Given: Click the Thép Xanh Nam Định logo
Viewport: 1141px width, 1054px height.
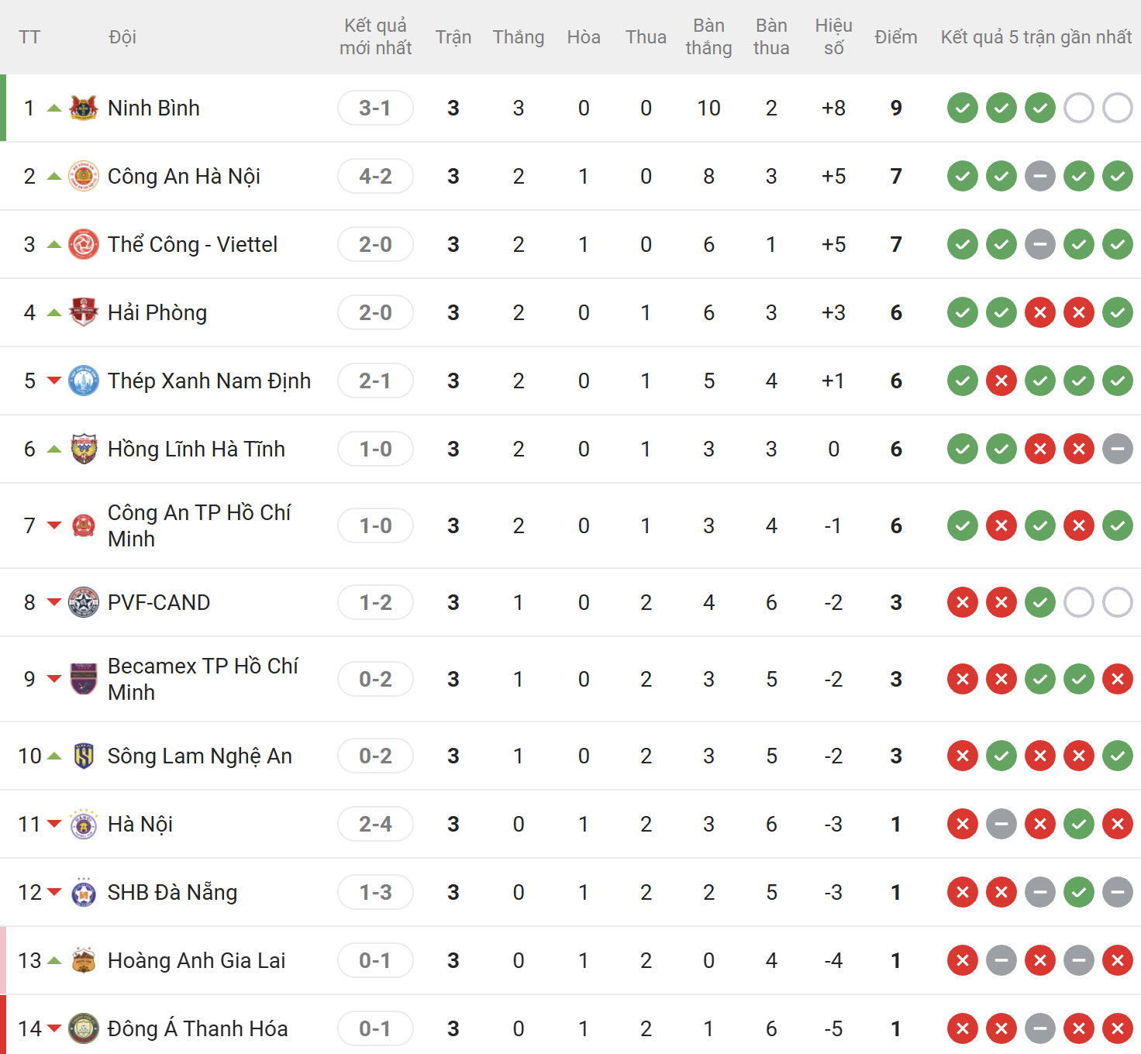Looking at the screenshot, I should coord(84,381).
